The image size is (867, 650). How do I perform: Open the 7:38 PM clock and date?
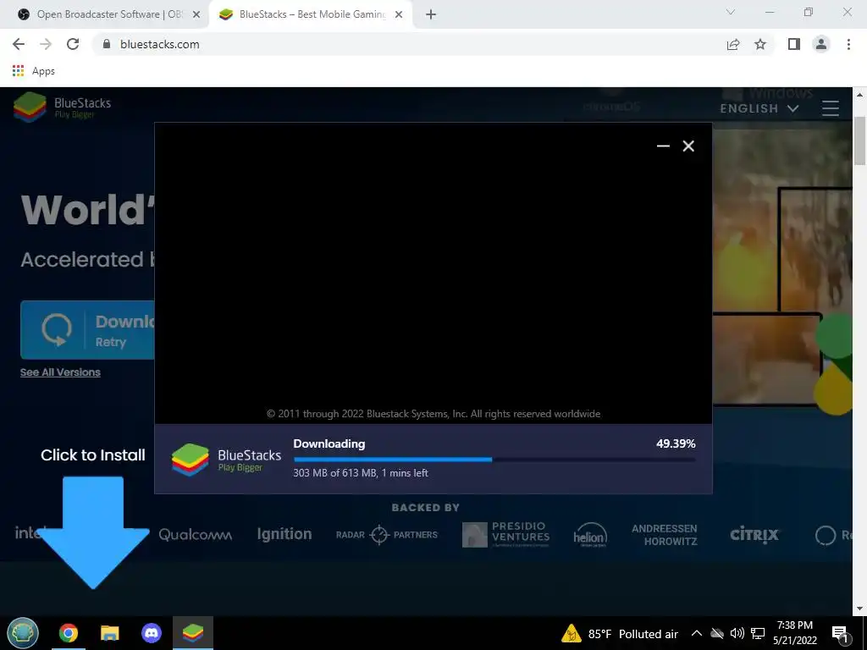794,633
